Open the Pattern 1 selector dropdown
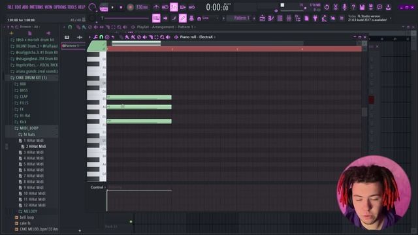 point(242,18)
